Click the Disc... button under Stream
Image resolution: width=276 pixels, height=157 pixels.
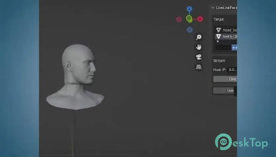[225, 79]
